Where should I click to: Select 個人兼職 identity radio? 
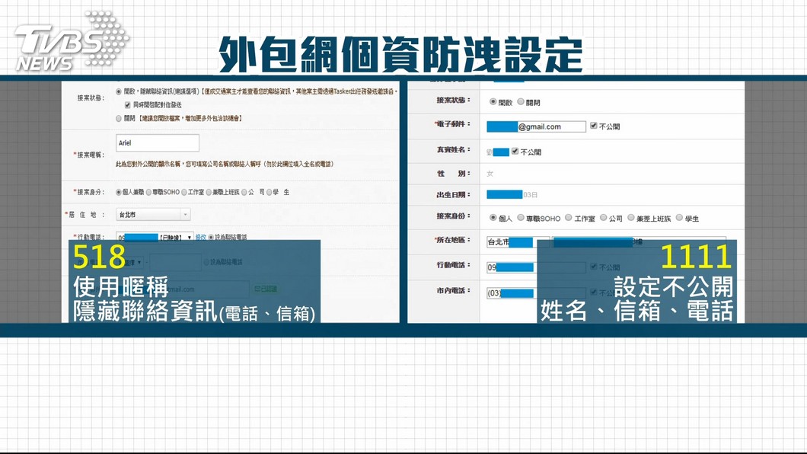click(x=119, y=192)
